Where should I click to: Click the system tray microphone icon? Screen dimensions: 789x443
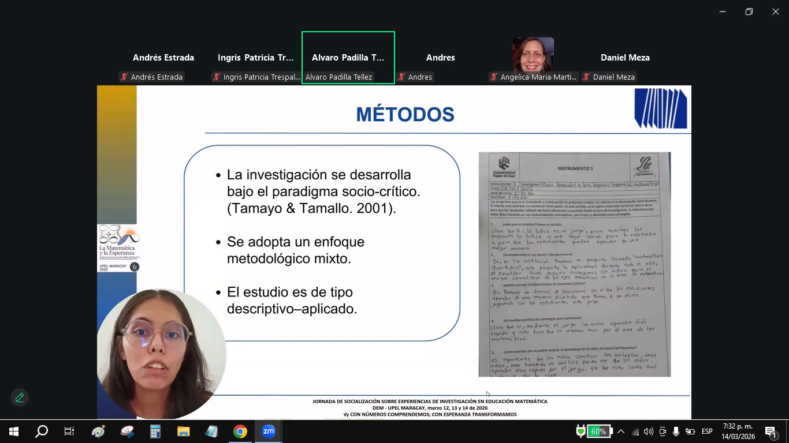[676, 431]
